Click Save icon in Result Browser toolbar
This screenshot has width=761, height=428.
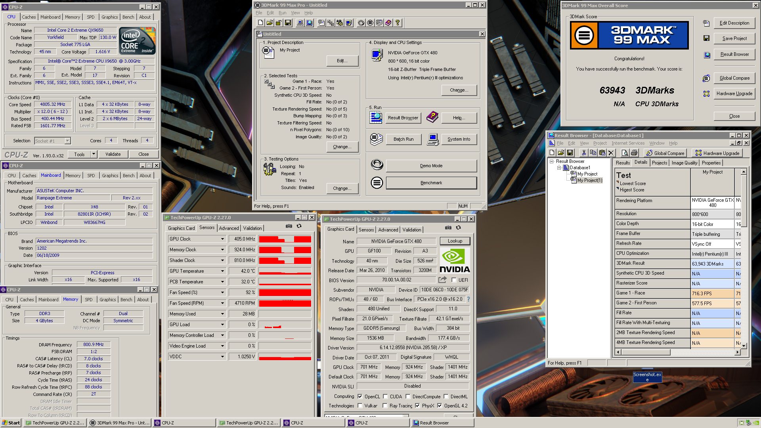point(570,153)
